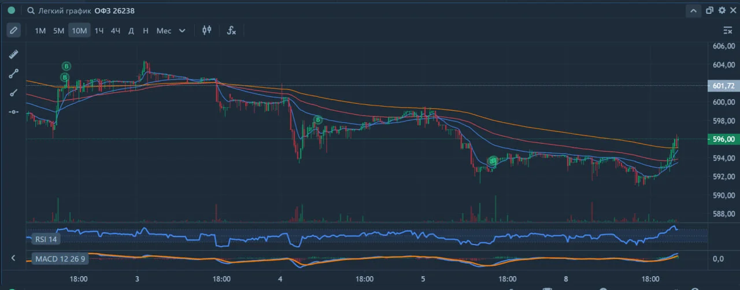740x290 pixels.
Task: Click the 590,00 price axis label
Action: [723, 195]
